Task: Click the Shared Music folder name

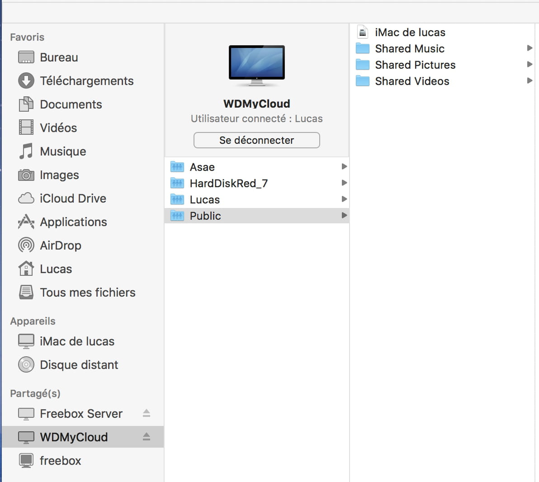Action: 410,48
